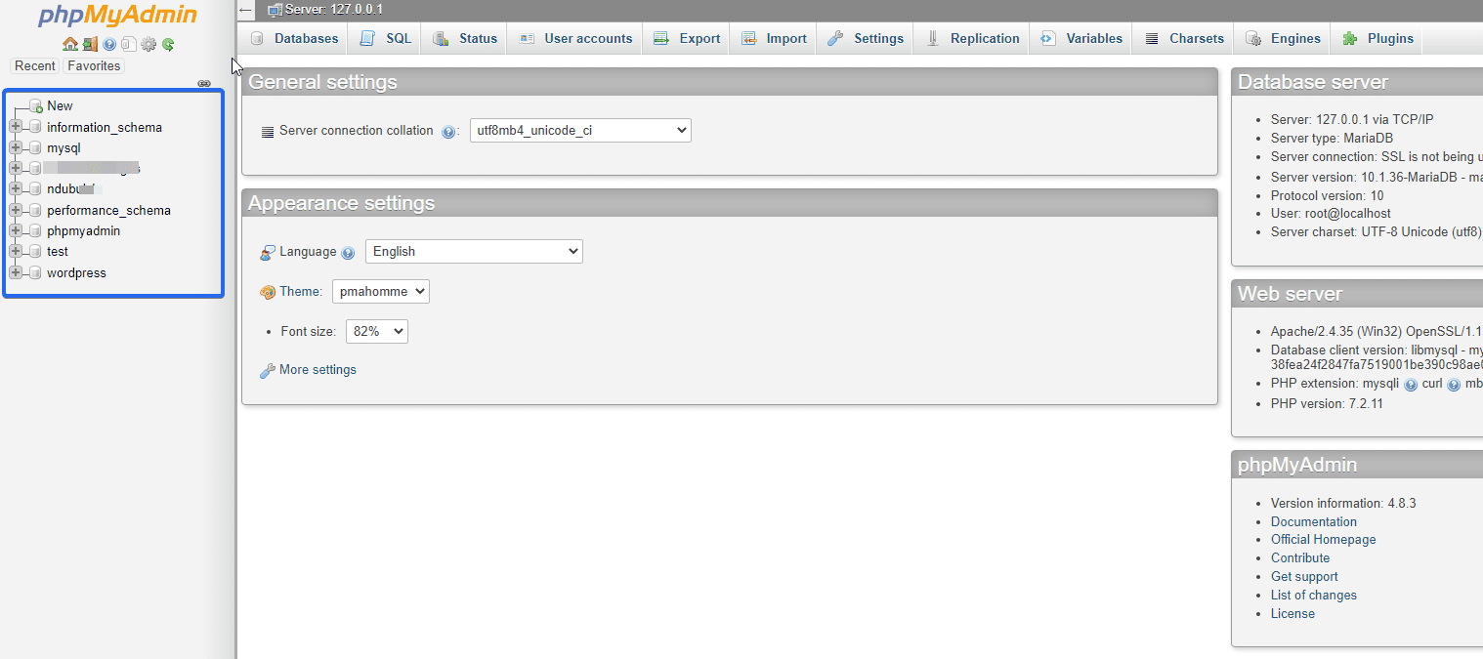This screenshot has height=659, width=1483.
Task: Click the Recent button
Action: (35, 65)
